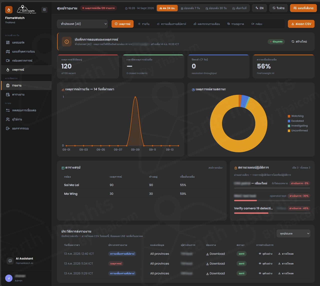Switch to ความเสี่ยงรายสัปดาห์ tab
The image size is (320, 286).
171,24
